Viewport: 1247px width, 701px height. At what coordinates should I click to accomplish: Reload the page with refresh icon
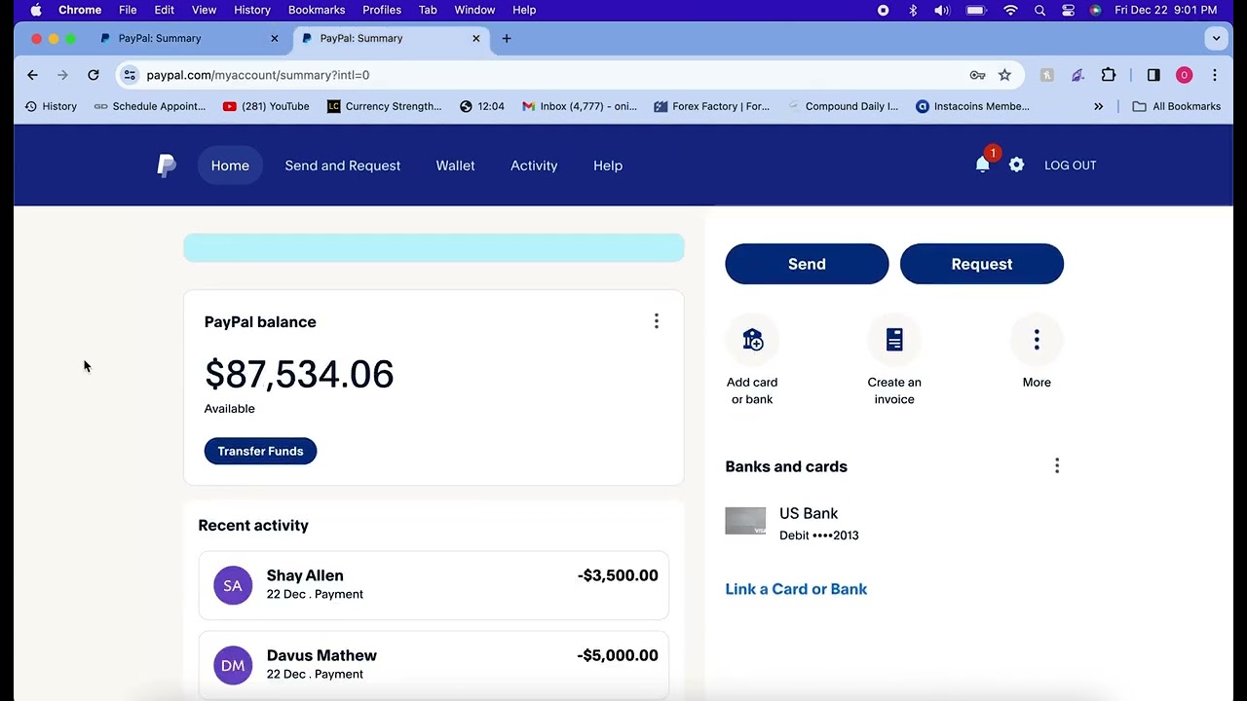[x=94, y=75]
